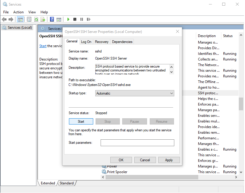The width and height of the screenshot is (245, 193).
Task: Click the Pause Service toolbar icon
Action: point(82,19)
